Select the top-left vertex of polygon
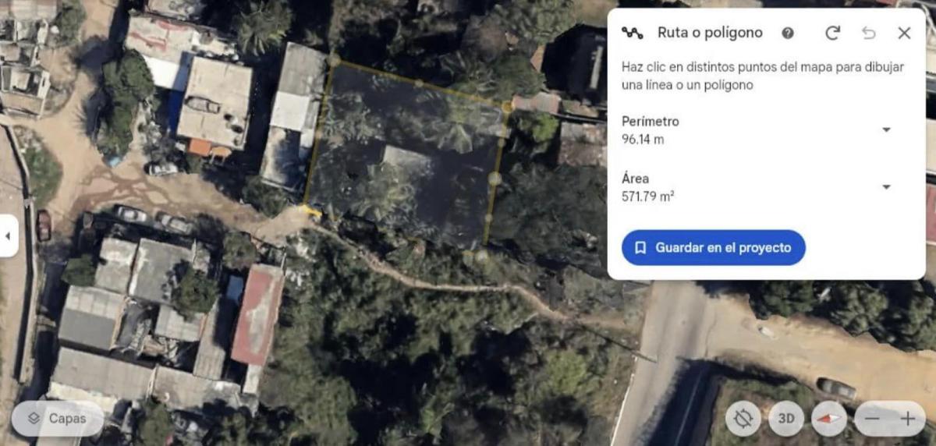 point(334,61)
